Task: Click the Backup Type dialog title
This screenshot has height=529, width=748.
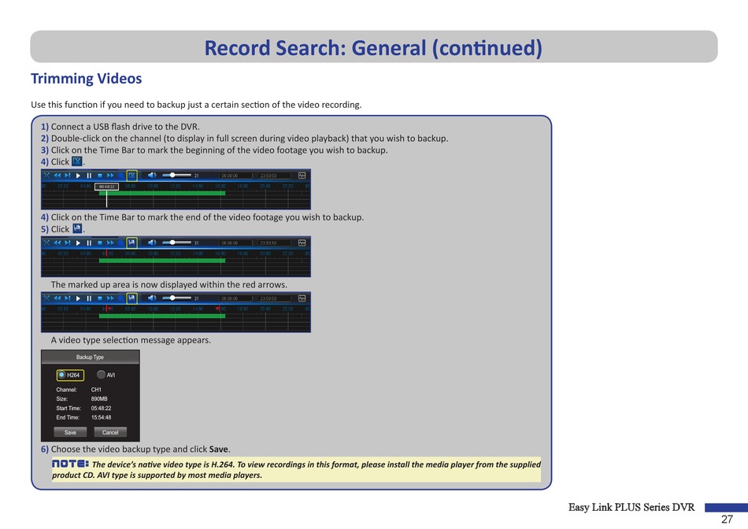Action: click(x=90, y=357)
